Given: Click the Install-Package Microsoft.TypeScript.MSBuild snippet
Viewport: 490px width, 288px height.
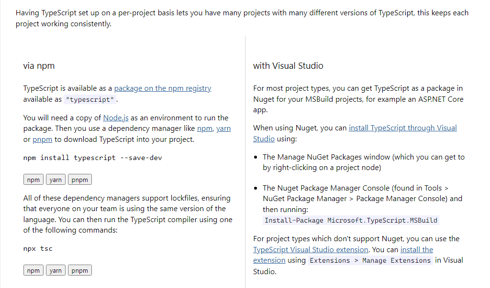Looking at the screenshot, I should point(351,220).
